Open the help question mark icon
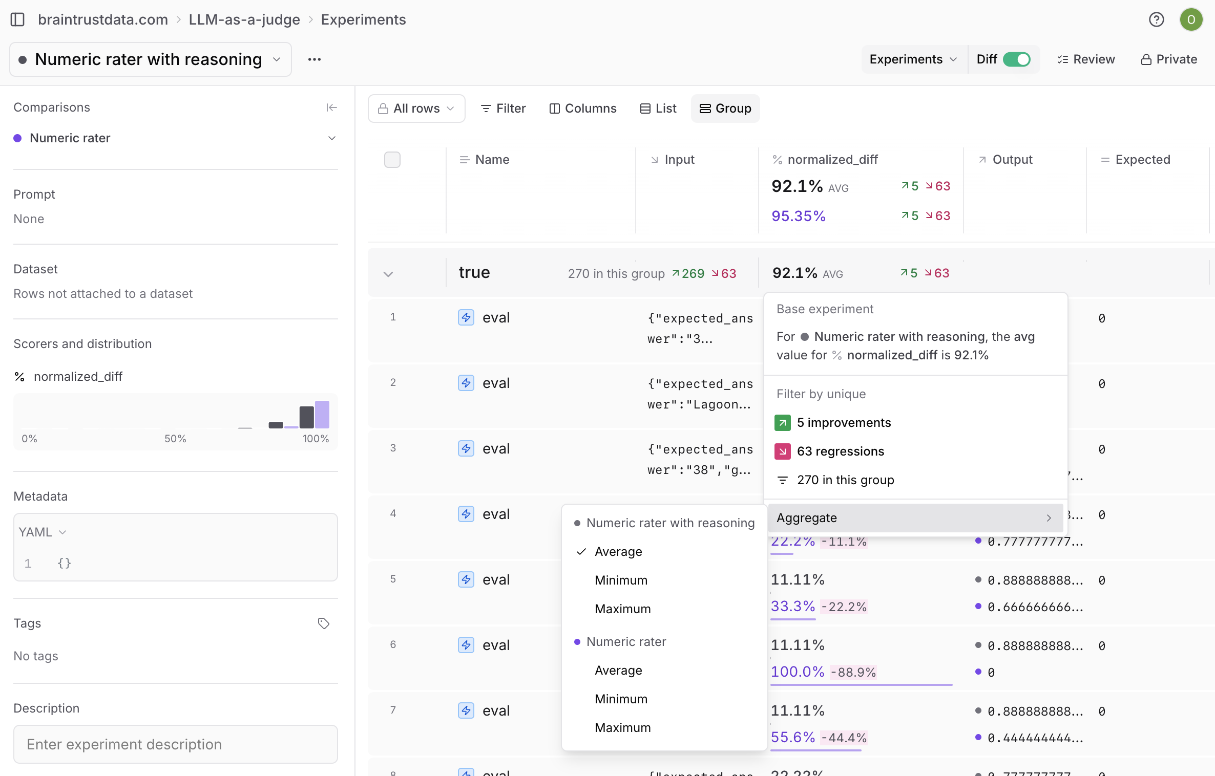 coord(1156,19)
